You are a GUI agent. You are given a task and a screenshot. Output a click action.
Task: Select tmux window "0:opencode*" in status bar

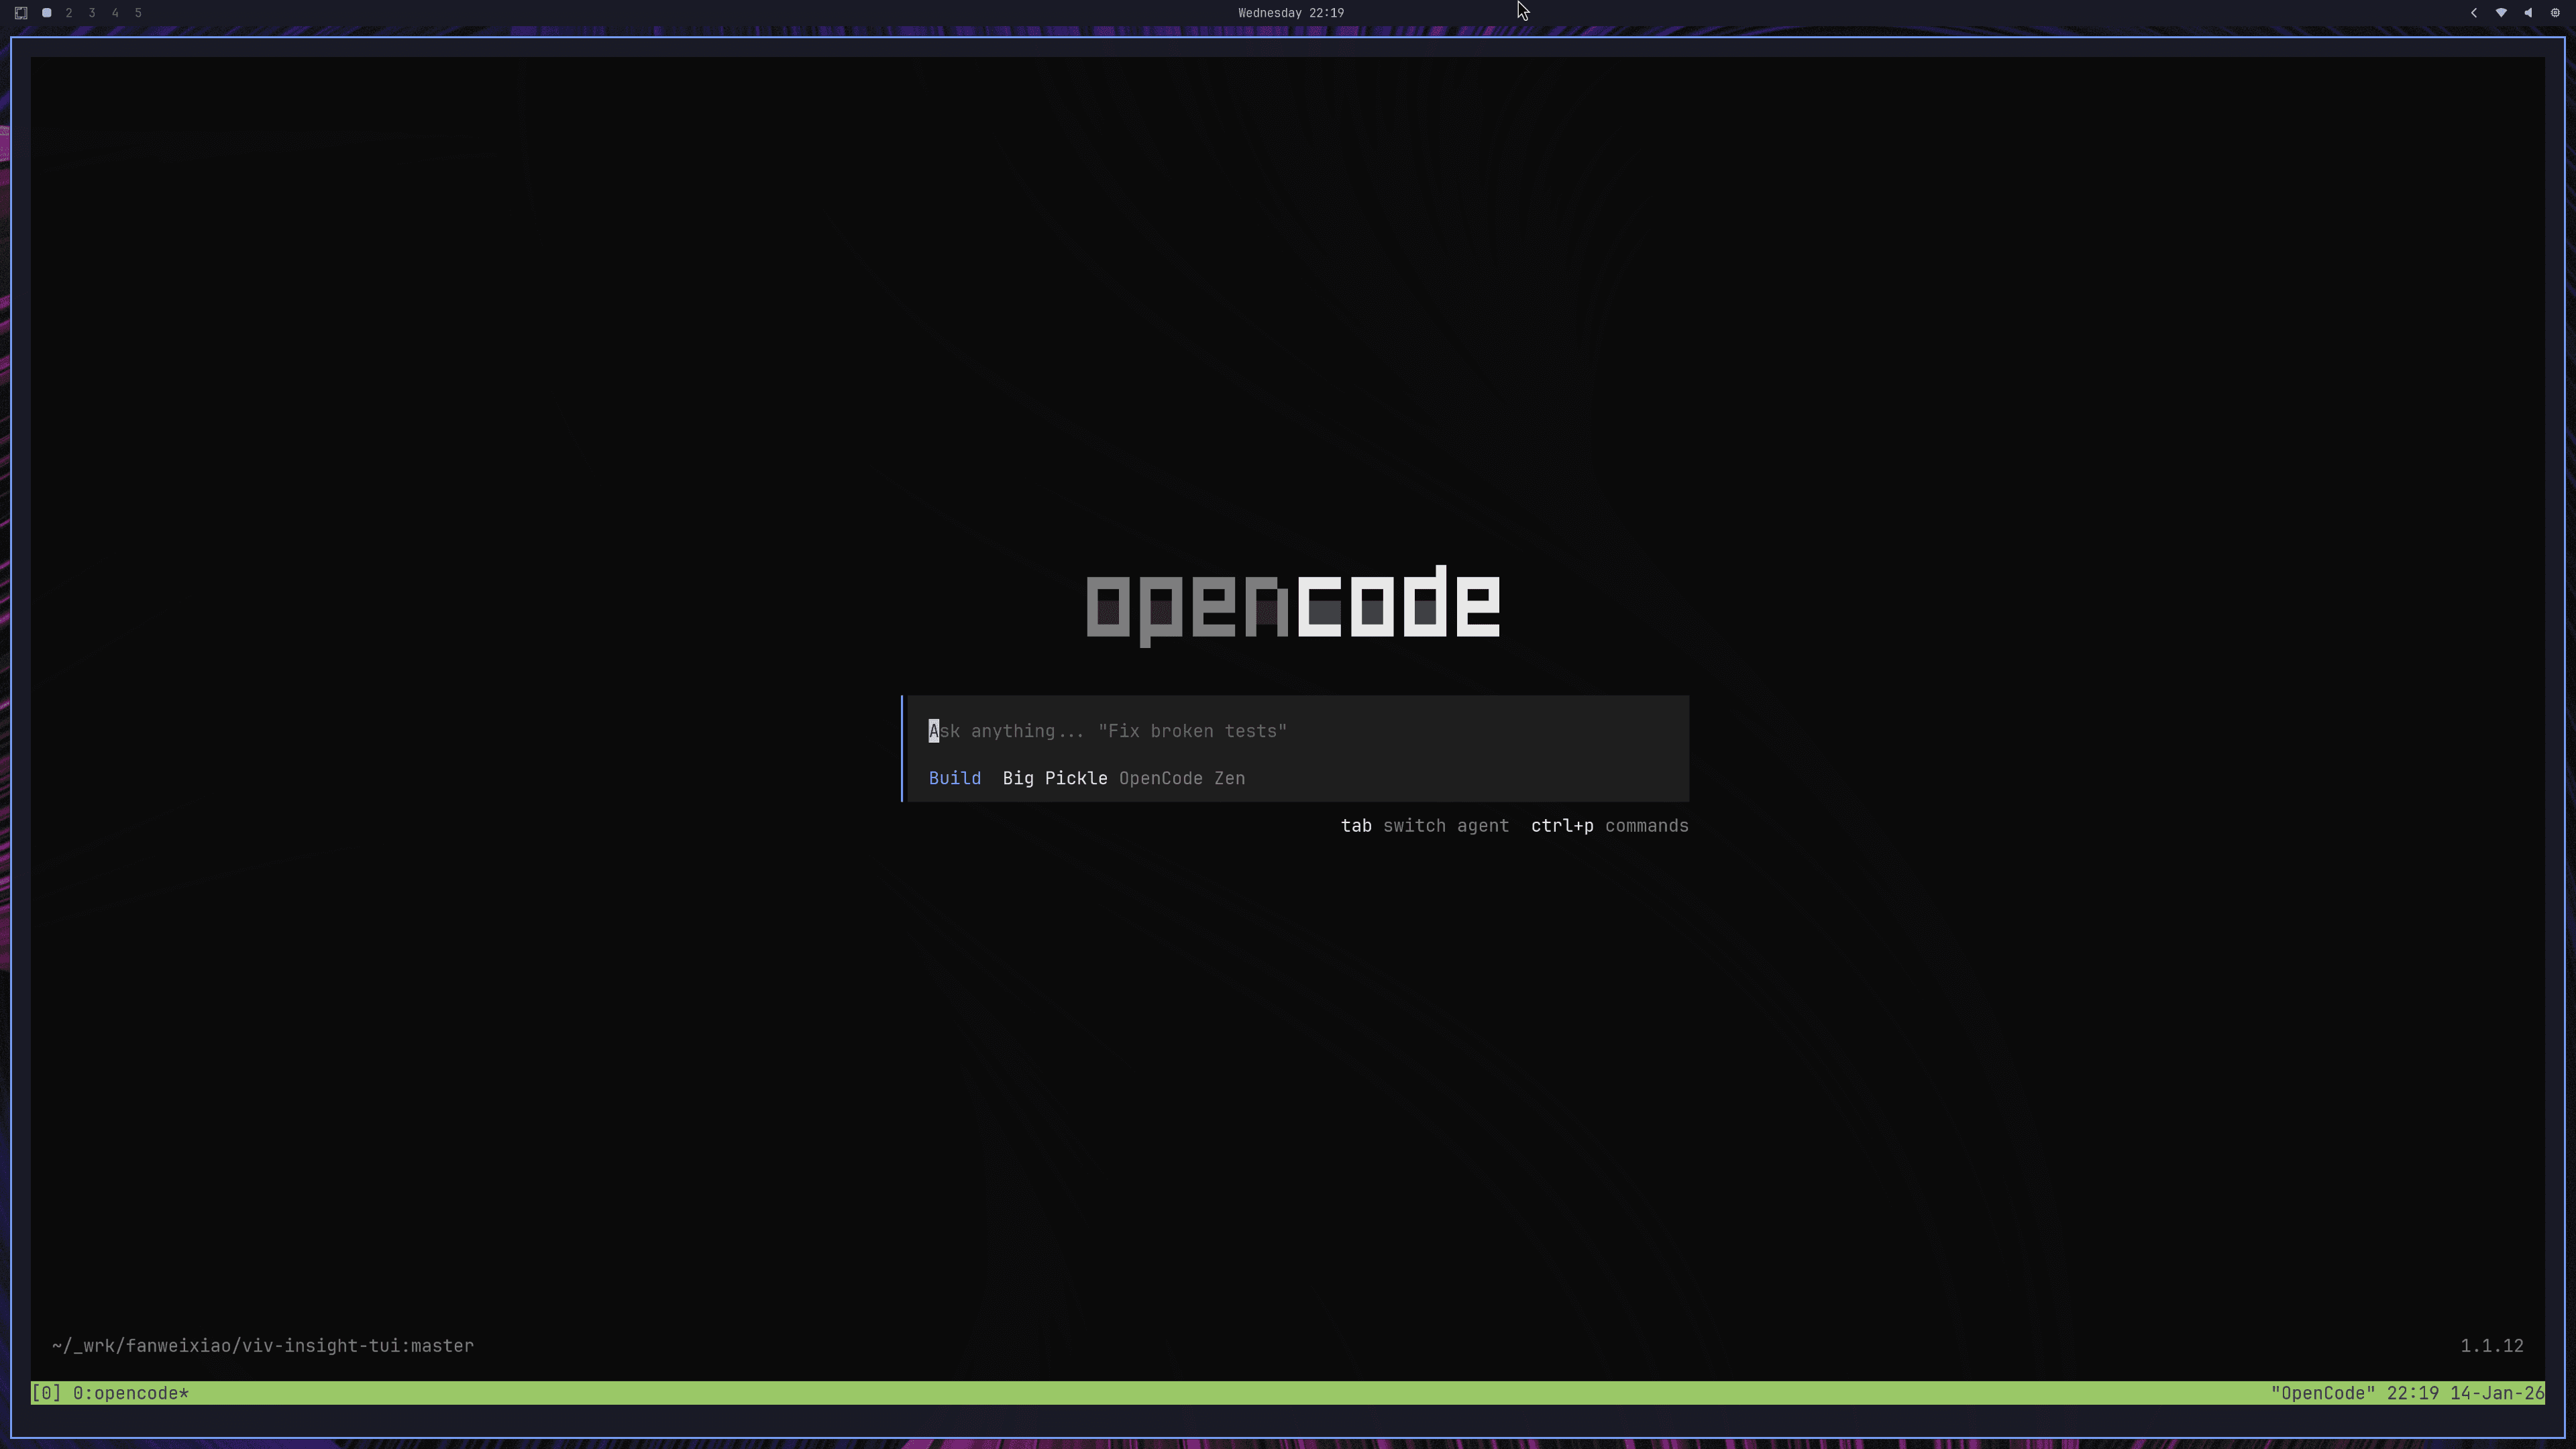(130, 1393)
